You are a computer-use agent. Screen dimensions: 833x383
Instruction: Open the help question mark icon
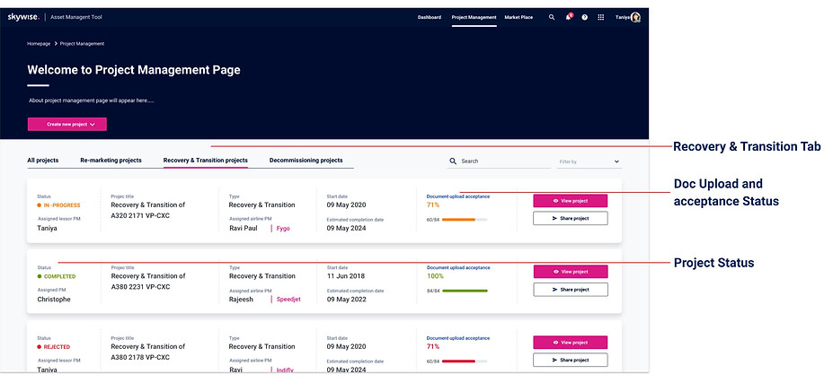tap(584, 18)
